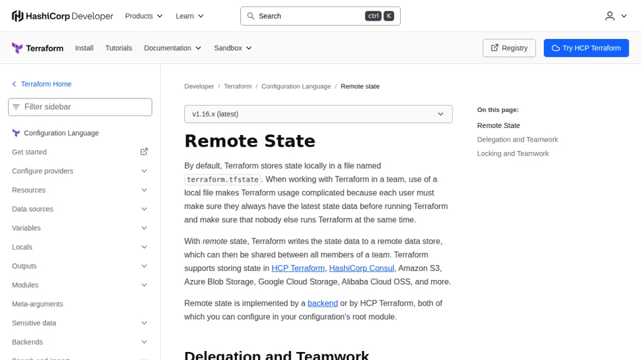The height and width of the screenshot is (360, 641).
Task: Jump to Locking and Teamwork section
Action: click(513, 154)
